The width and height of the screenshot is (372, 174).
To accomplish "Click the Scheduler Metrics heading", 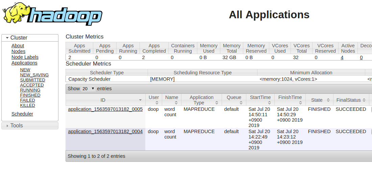I will [x=88, y=64].
